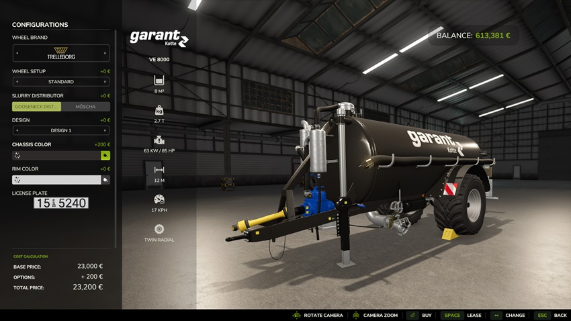571x321 pixels.
Task: Choose Möscha slurry distributor option
Action: tap(85, 107)
